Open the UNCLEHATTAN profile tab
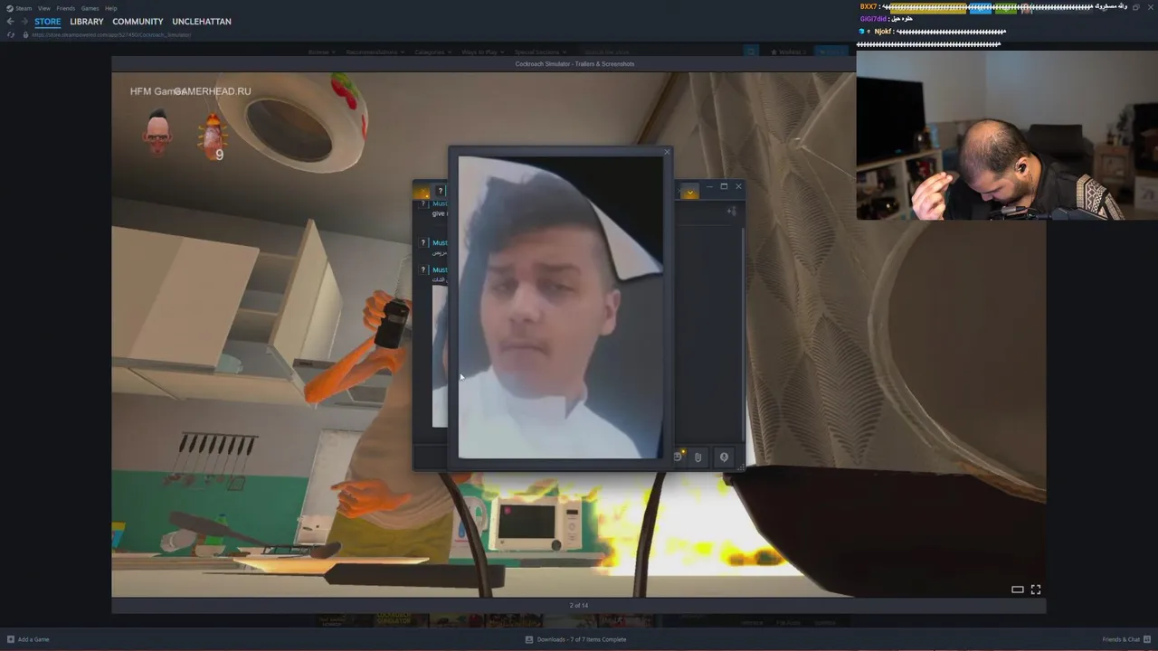This screenshot has height=651, width=1158. coord(202,22)
